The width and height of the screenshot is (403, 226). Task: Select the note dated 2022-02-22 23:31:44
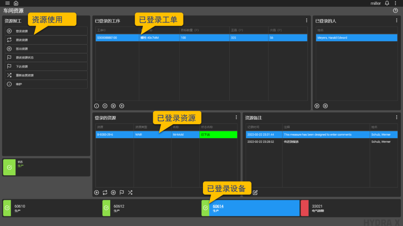(322, 135)
